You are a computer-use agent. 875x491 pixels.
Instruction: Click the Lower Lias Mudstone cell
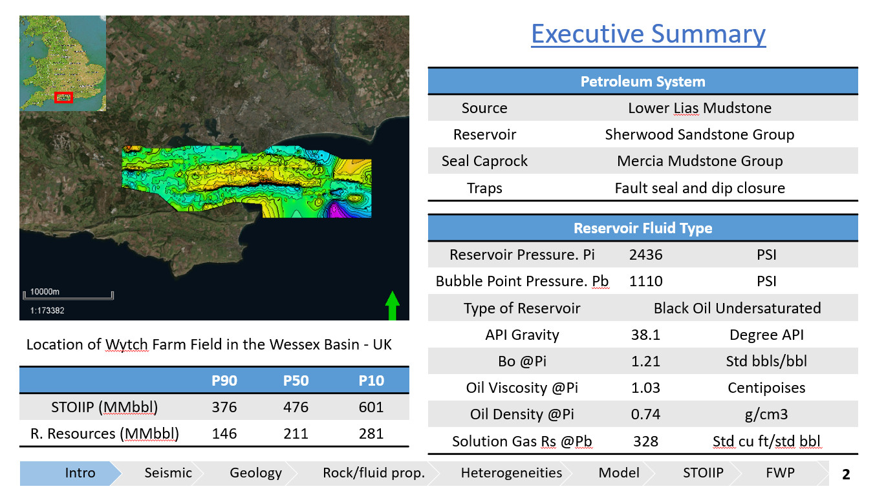tap(700, 108)
